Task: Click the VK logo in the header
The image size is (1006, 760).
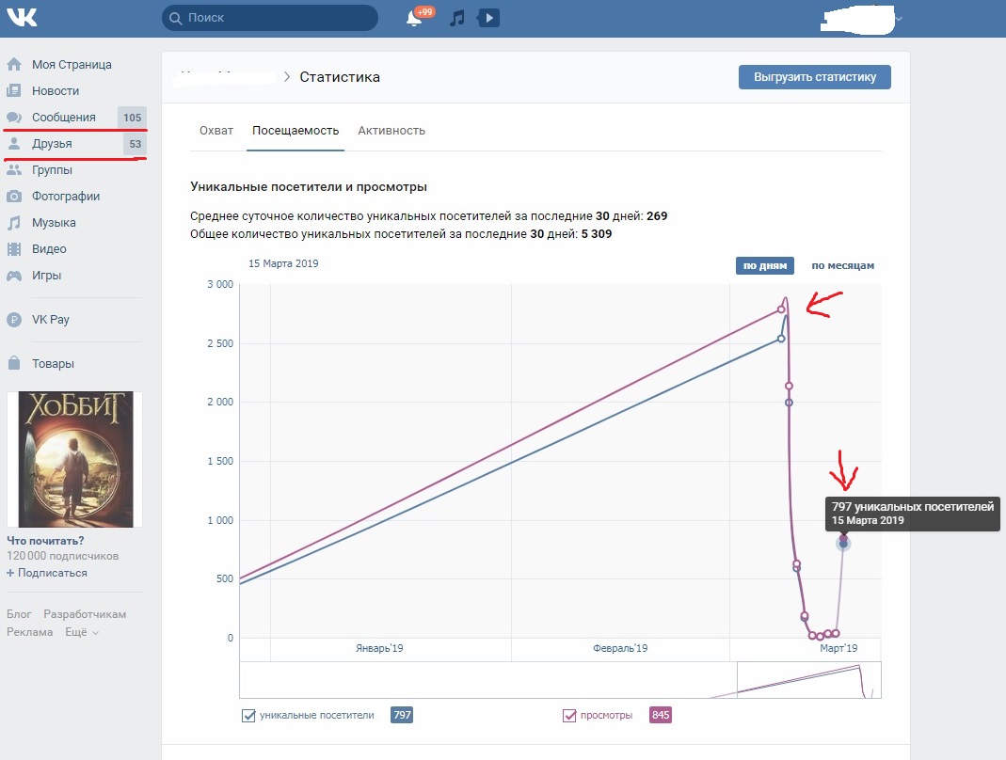Action: (x=22, y=17)
